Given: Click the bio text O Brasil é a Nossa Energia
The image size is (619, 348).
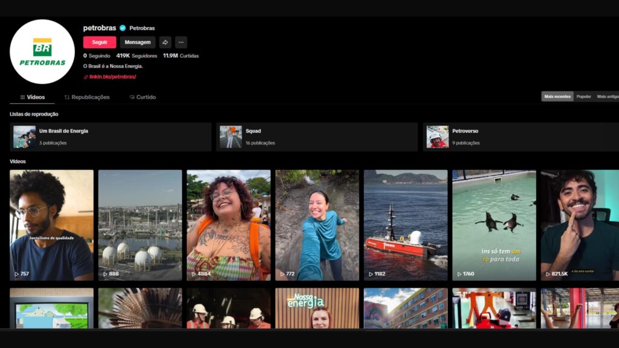Looking at the screenshot, I should [113, 66].
